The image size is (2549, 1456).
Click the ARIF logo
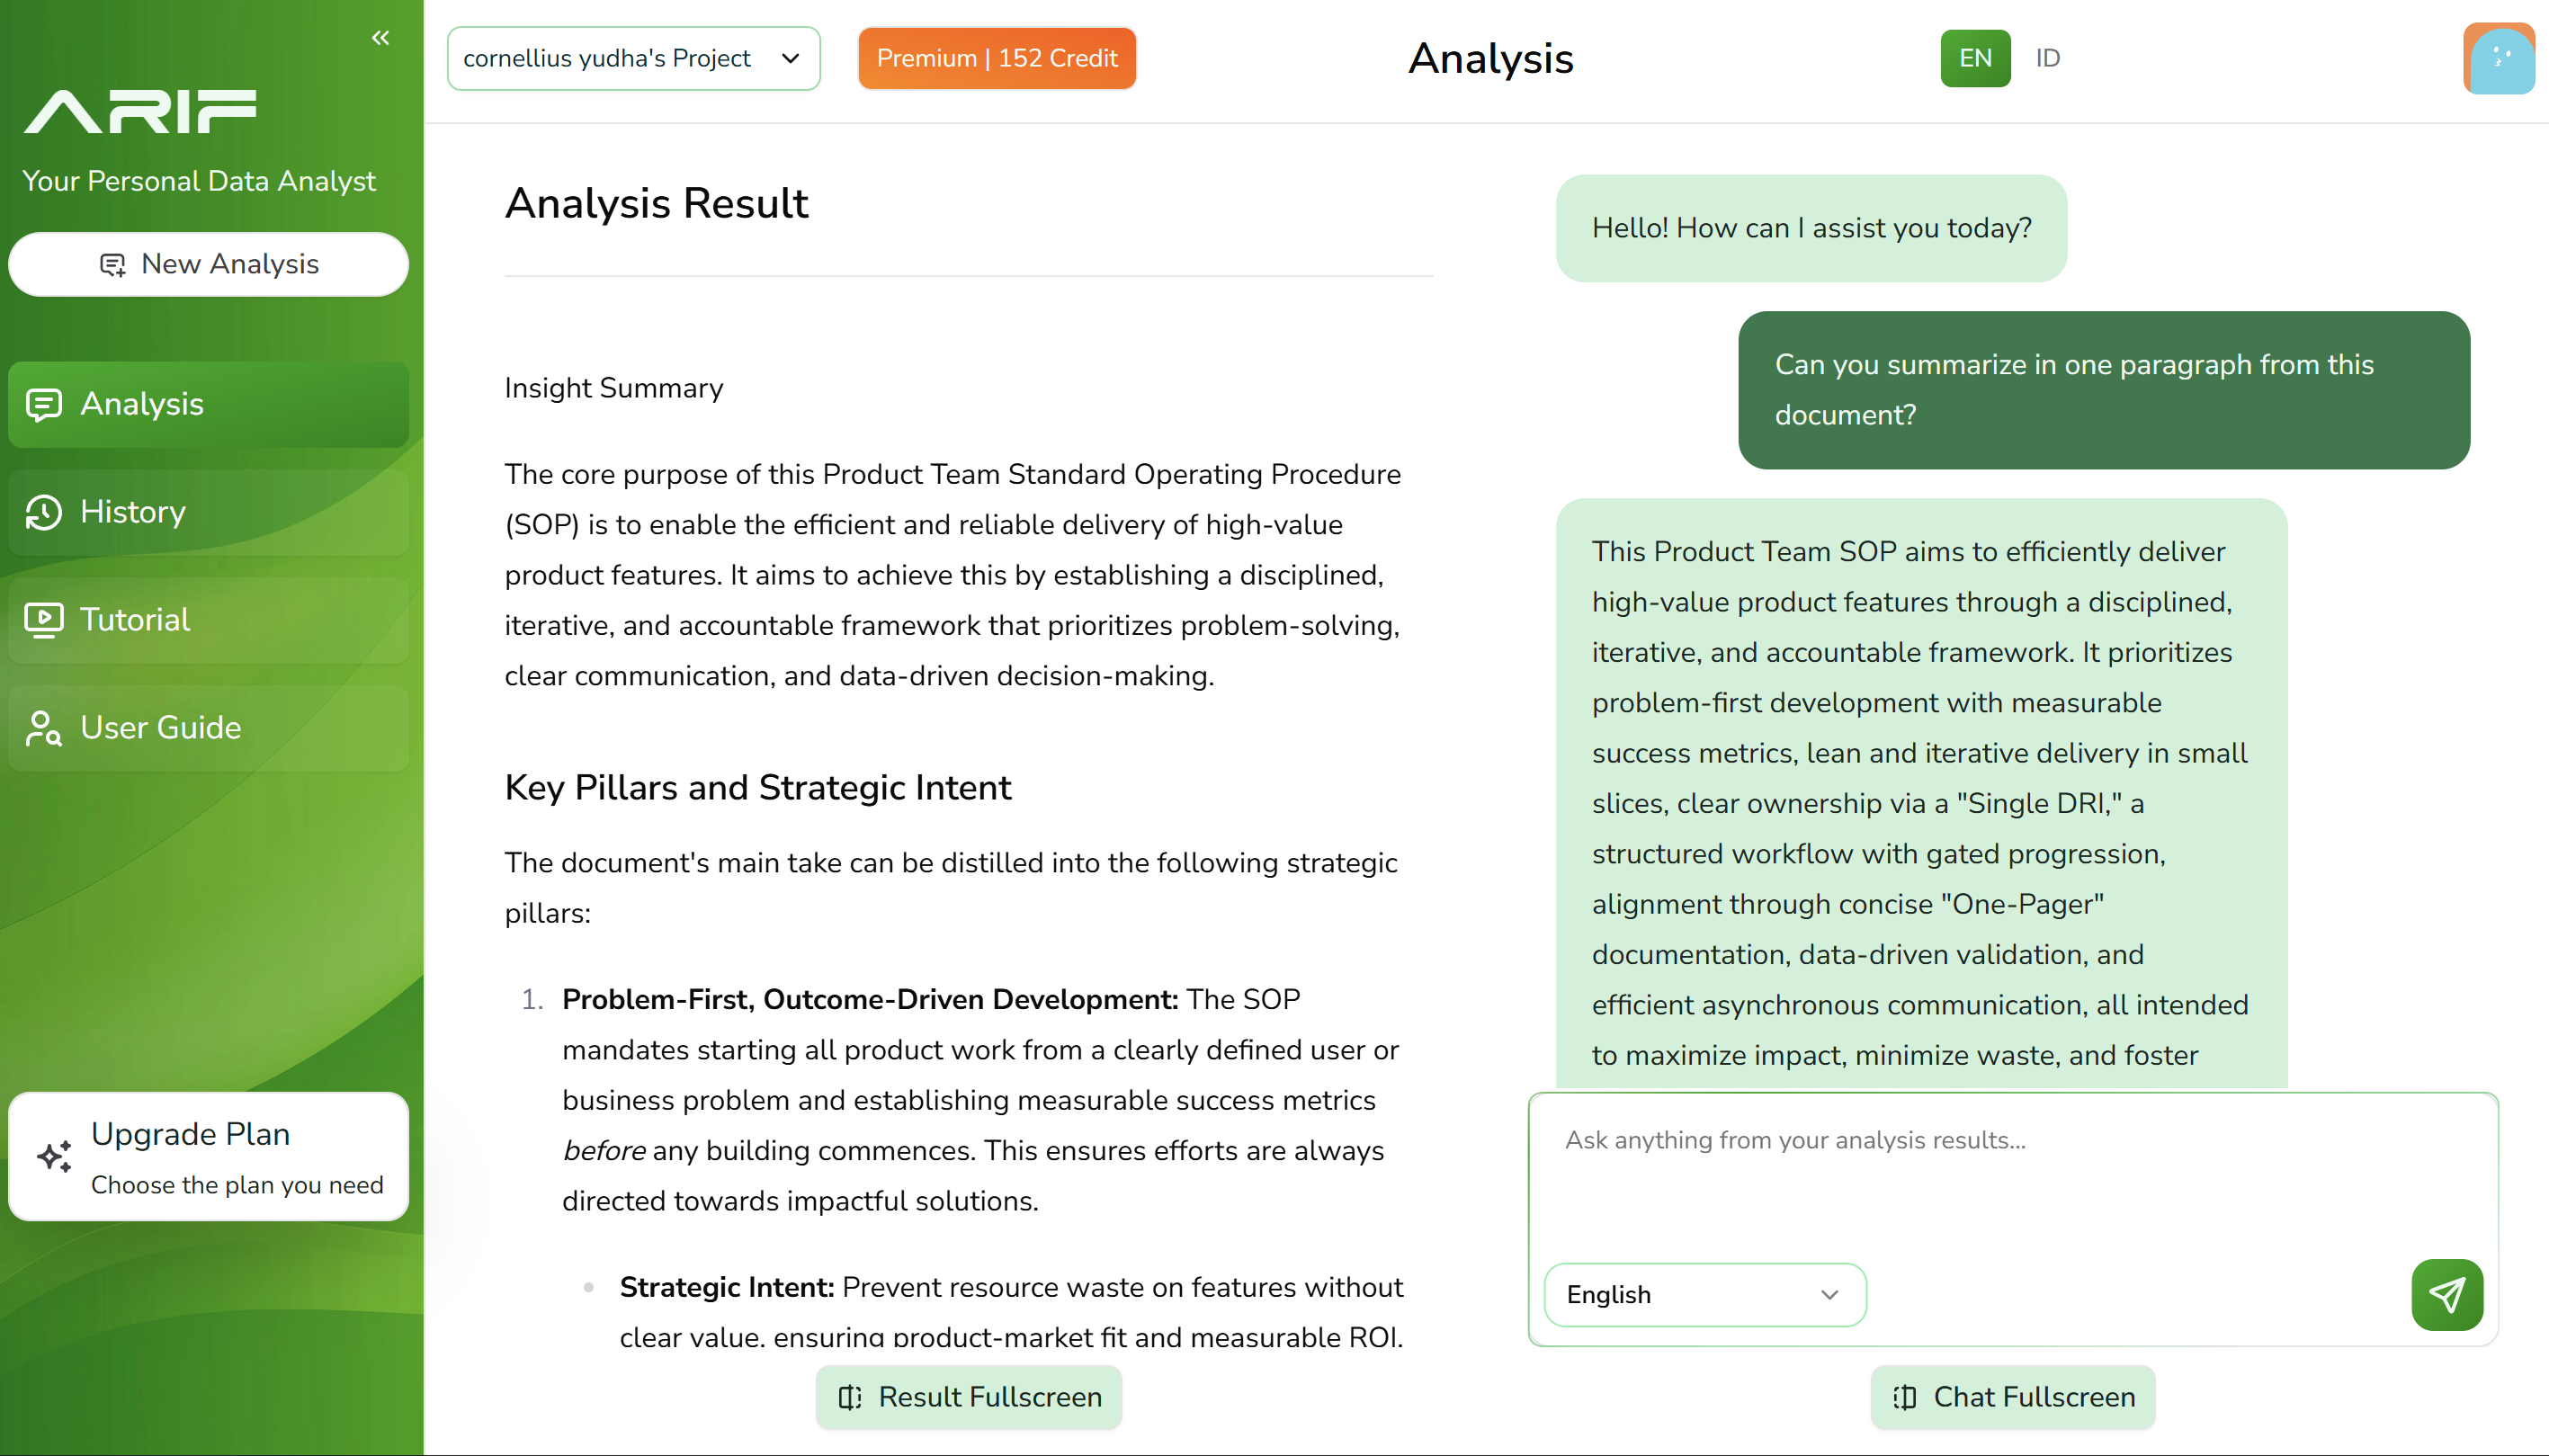tap(140, 111)
